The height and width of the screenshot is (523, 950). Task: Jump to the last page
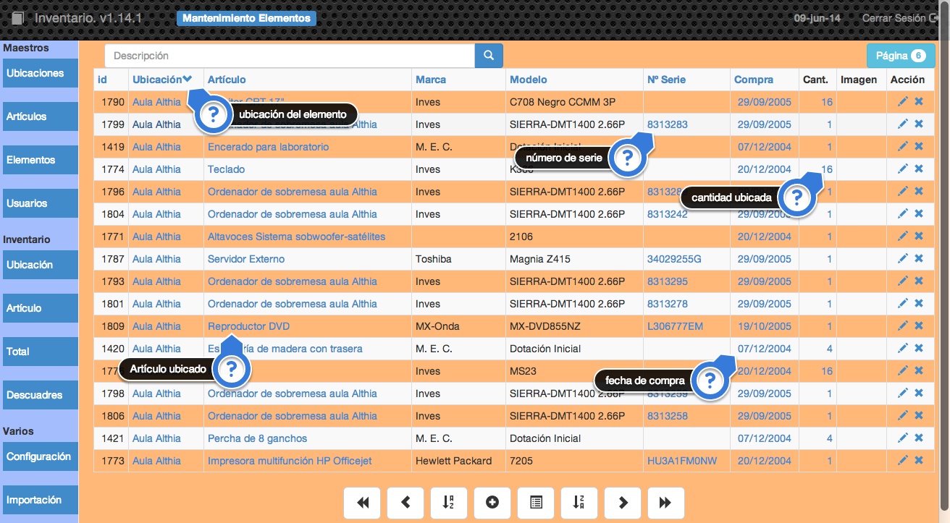(665, 503)
